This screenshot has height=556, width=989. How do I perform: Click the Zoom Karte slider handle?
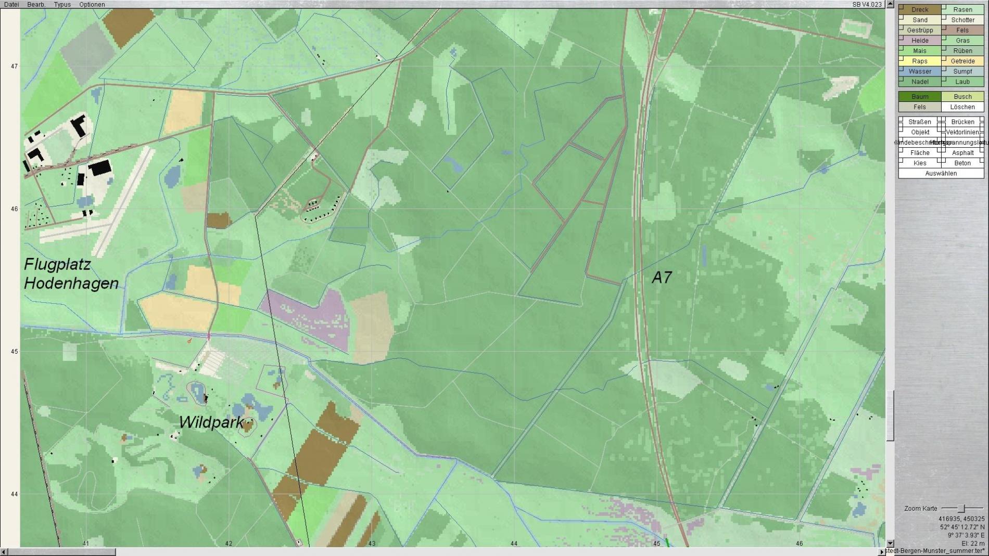point(961,508)
